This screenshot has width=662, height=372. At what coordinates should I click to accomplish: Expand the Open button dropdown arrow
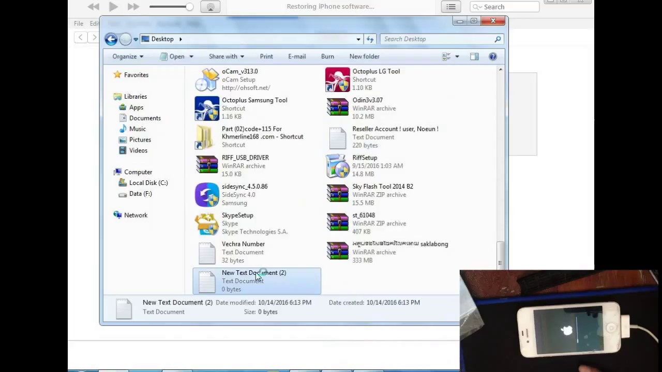point(191,56)
